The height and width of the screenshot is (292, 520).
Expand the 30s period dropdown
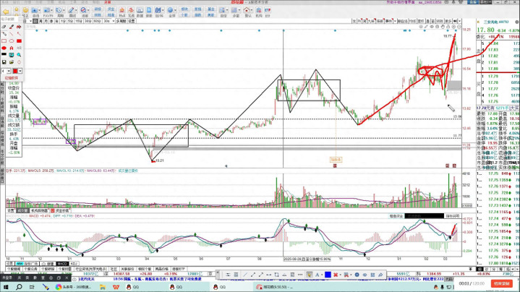tap(114, 21)
